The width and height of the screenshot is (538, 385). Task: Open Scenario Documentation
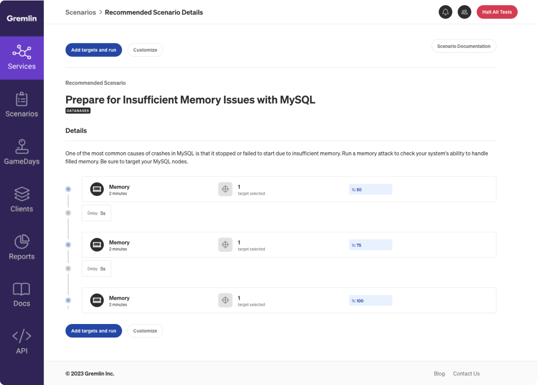(464, 46)
